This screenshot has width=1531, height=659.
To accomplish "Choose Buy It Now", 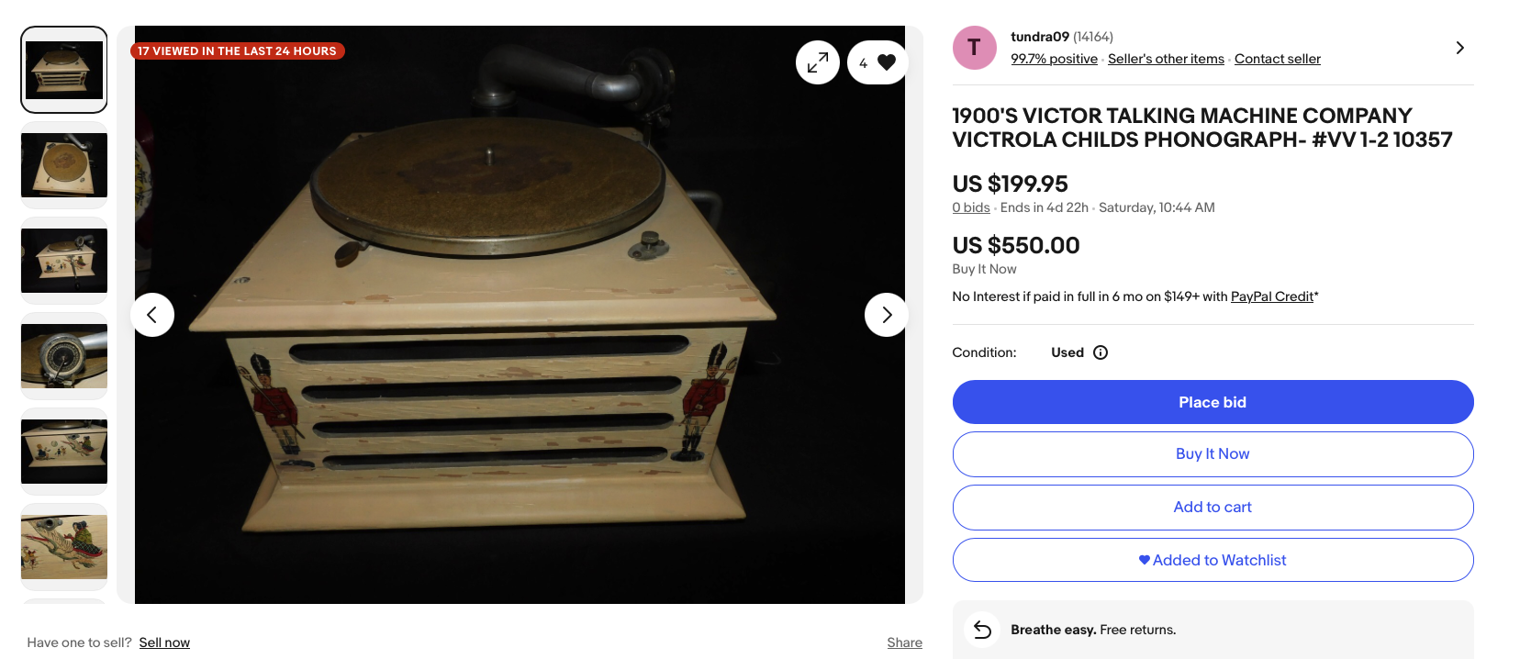I will point(1213,454).
